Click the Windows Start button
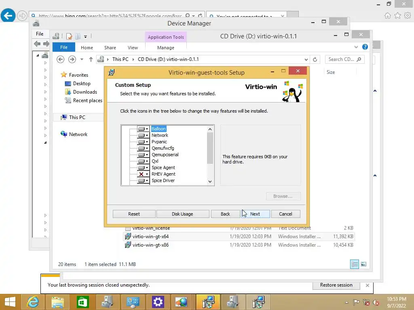The image size is (414, 310). (x=10, y=302)
